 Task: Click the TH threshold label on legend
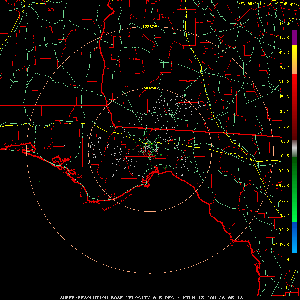[286, 260]
